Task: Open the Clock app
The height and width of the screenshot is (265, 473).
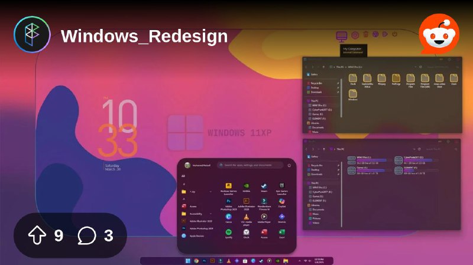Action: (x=246, y=234)
